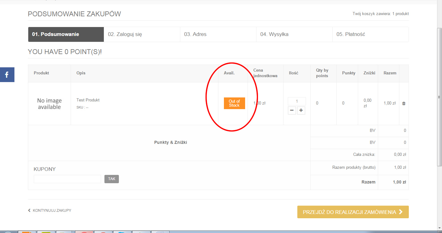The height and width of the screenshot is (233, 442).
Task: Select the 05. Płatność tab
Action: click(x=370, y=34)
